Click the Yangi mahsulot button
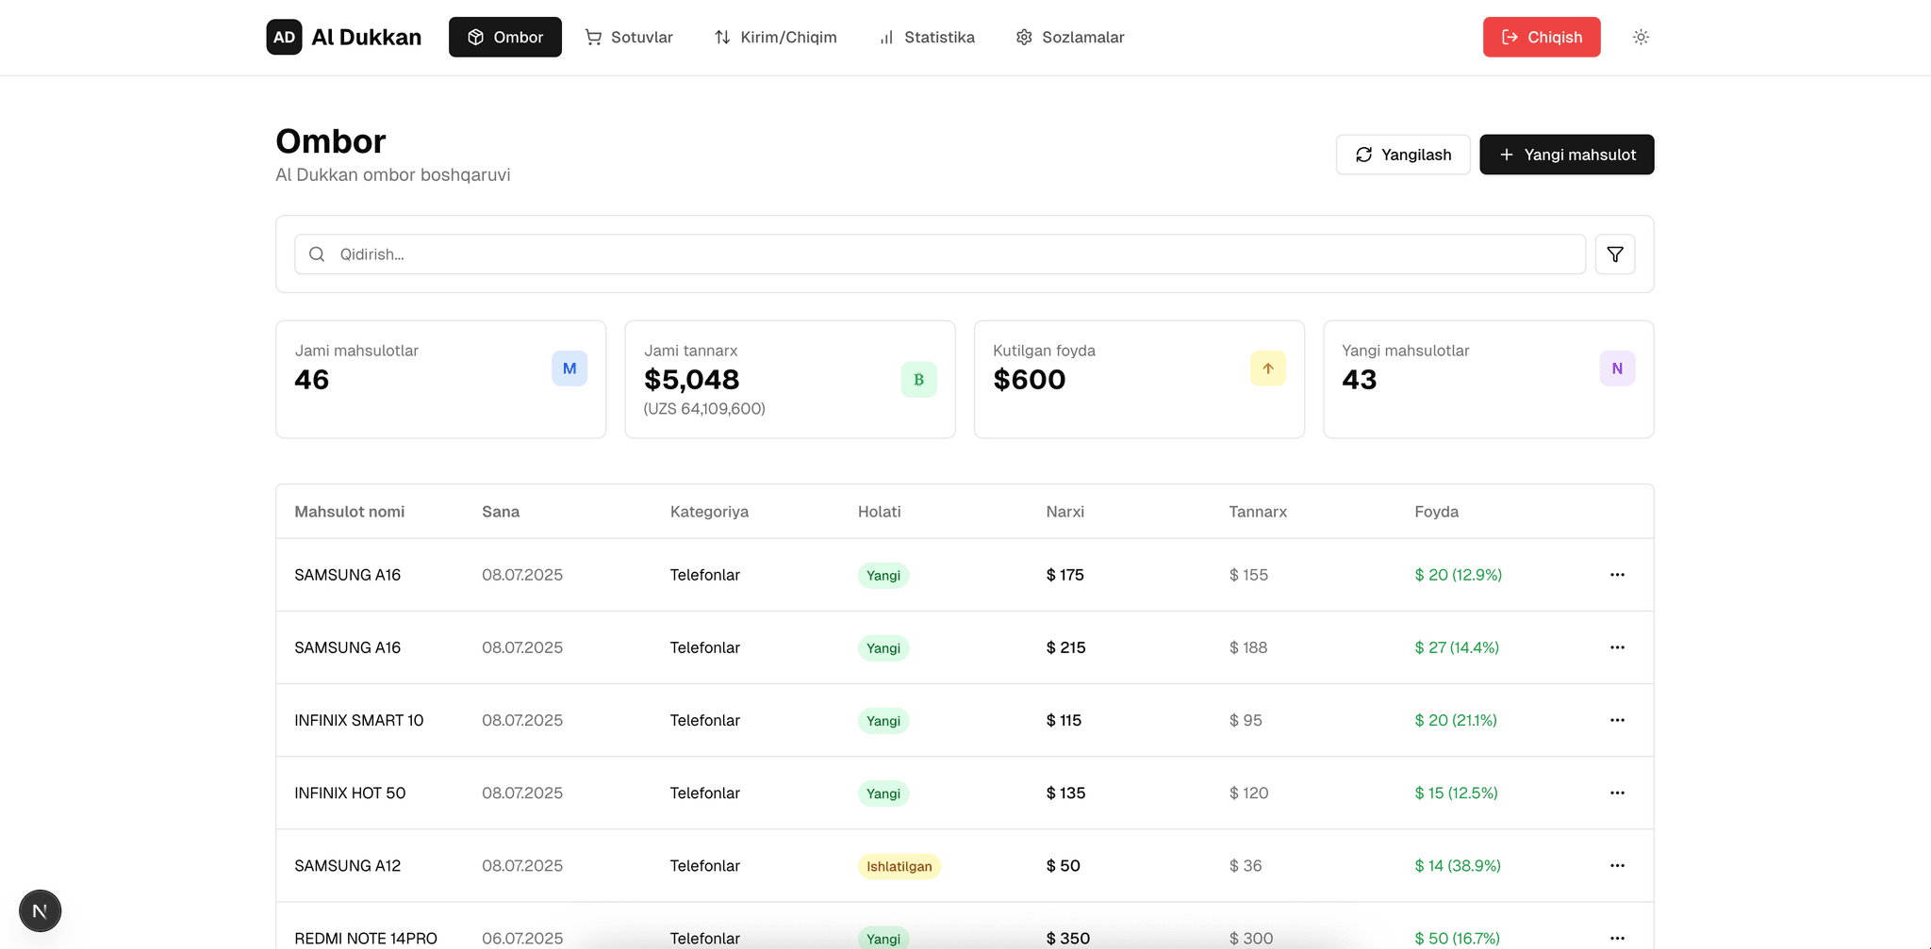The image size is (1931, 949). tap(1566, 155)
